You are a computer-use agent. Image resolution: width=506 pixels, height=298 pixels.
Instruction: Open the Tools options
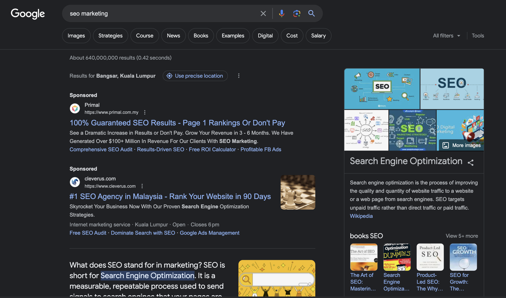[478, 36]
